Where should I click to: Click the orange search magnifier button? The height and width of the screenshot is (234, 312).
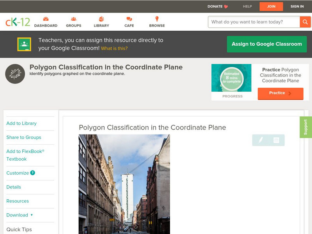tap(305, 22)
